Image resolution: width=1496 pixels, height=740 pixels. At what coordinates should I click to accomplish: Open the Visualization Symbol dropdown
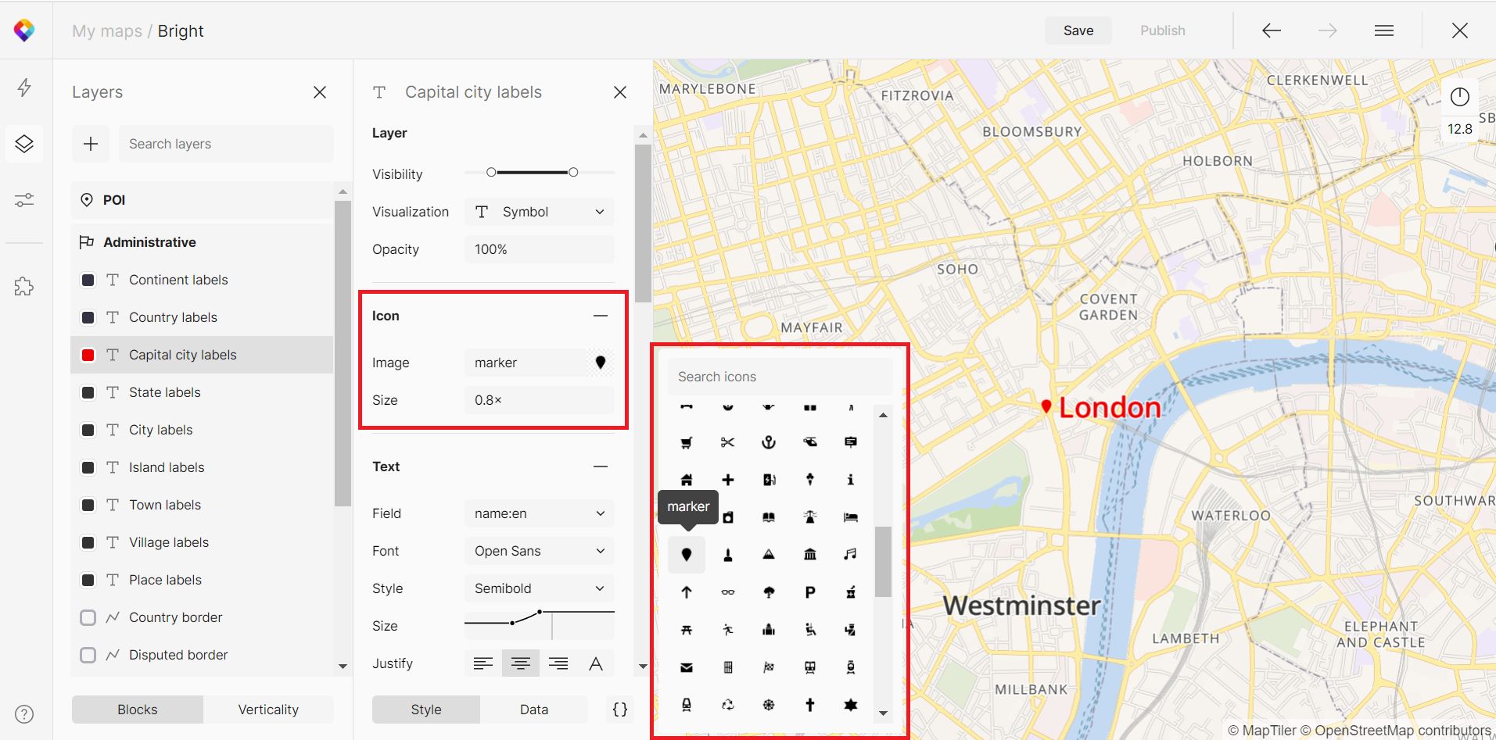coord(539,212)
